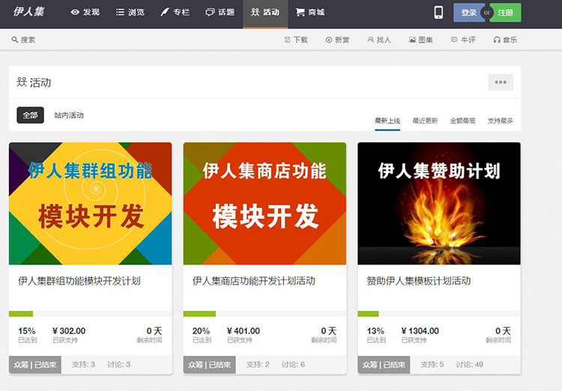Open the mobile phone icon
The height and width of the screenshot is (391, 562).
pos(438,13)
